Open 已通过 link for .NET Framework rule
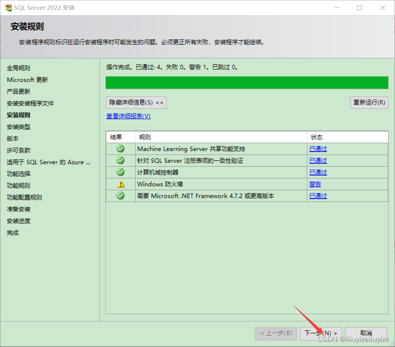The image size is (395, 347). 318,196
